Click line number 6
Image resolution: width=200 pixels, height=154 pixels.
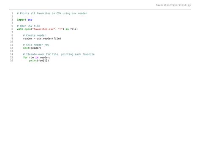click(12, 29)
